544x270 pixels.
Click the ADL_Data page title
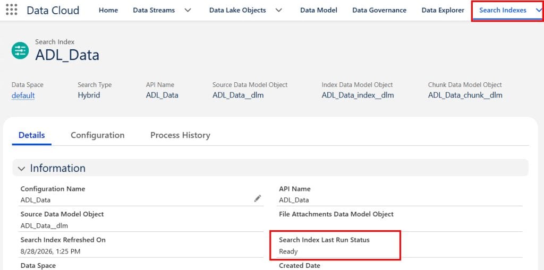point(67,55)
